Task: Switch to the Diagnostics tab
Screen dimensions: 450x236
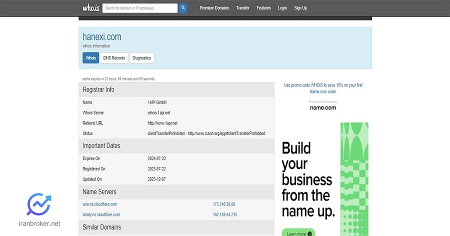Action: [x=141, y=57]
